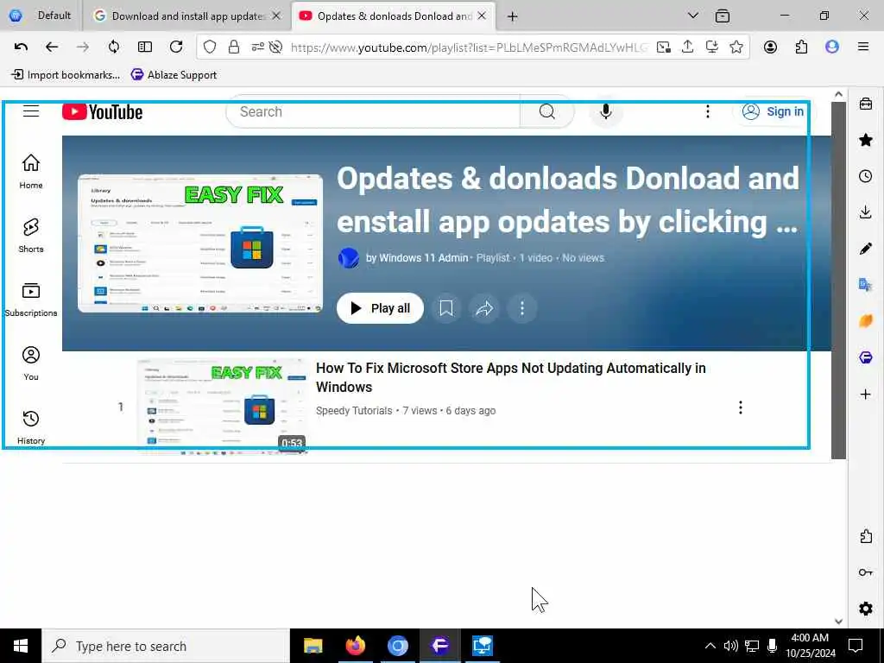Open autoplay blocked permission icon
Viewport: 884px width, 663px height.
point(275,47)
